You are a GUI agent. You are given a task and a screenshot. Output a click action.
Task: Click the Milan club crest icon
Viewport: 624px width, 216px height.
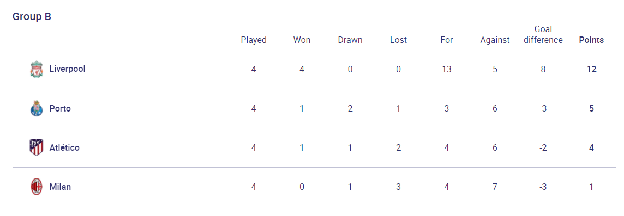[x=37, y=187]
